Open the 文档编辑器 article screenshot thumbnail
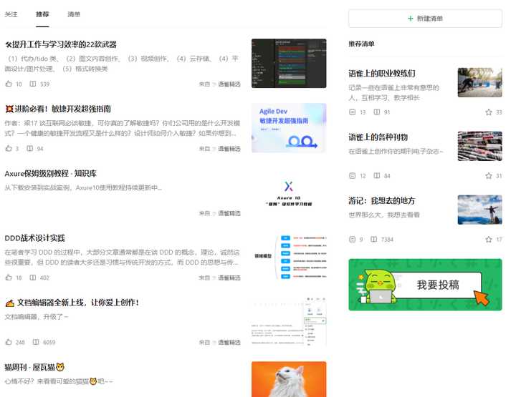Viewport: 516px width, 397px height. (x=289, y=321)
